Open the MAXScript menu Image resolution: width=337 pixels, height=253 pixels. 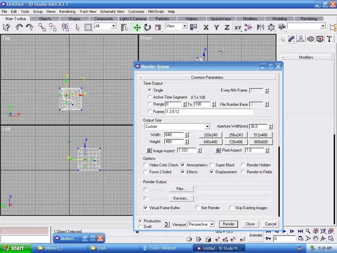(156, 12)
